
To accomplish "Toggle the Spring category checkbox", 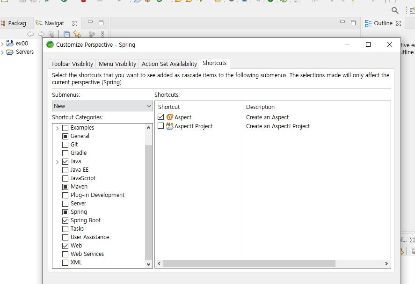I will tap(65, 212).
